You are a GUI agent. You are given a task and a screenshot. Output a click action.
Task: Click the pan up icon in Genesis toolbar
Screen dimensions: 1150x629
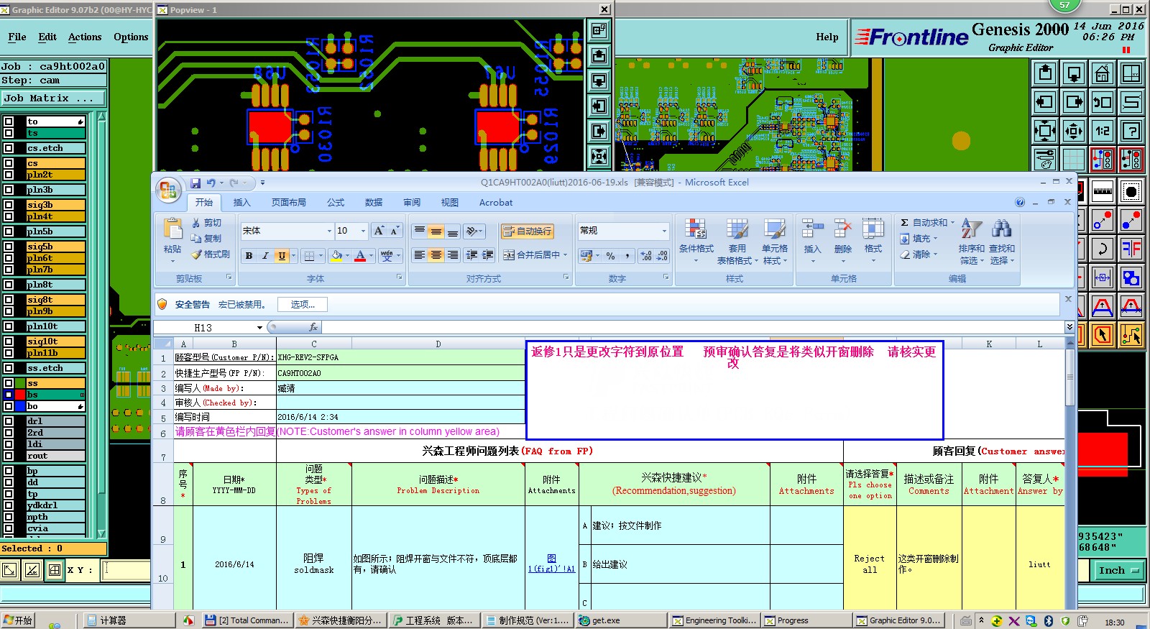pos(1045,73)
